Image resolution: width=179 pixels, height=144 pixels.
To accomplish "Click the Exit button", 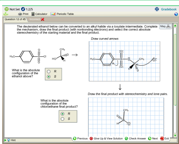I will point(165,139).
